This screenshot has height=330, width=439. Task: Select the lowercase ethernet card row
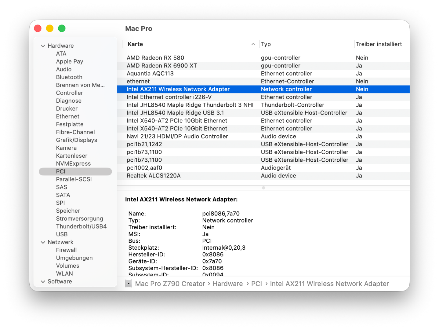[263, 81]
